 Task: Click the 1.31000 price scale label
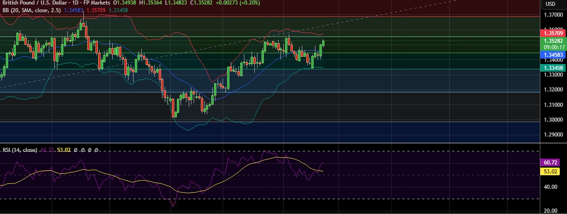[x=553, y=105]
